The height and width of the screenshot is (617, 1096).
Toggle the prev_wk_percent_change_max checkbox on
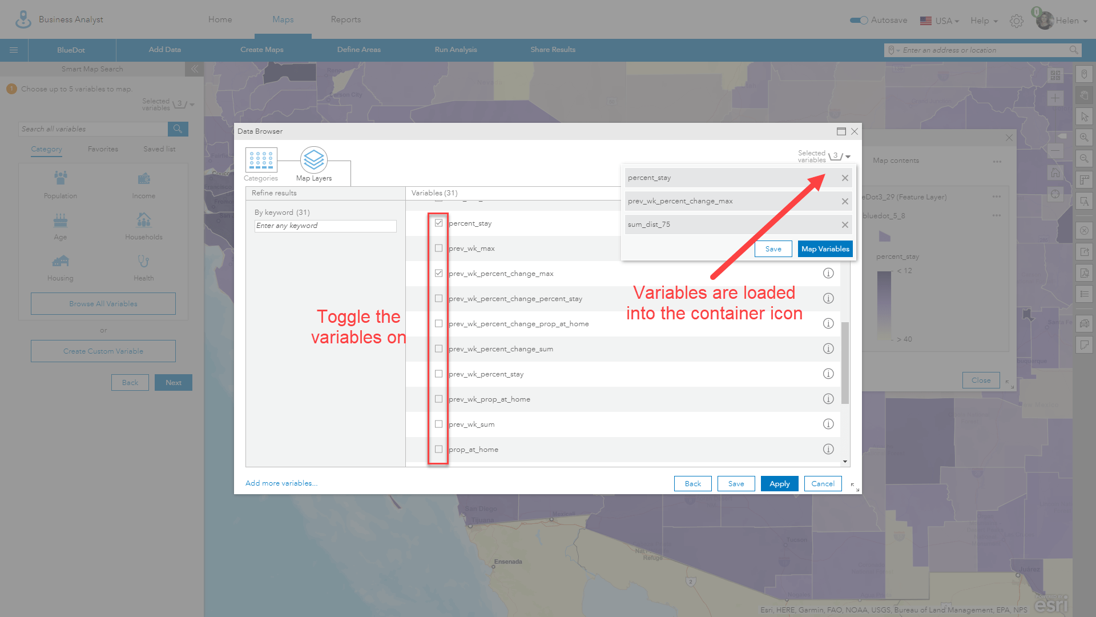pos(438,273)
